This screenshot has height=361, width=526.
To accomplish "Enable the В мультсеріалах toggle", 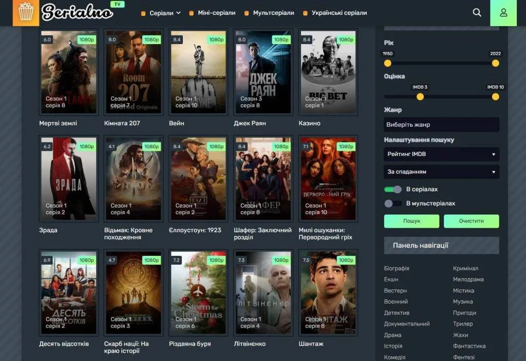I will point(393,203).
